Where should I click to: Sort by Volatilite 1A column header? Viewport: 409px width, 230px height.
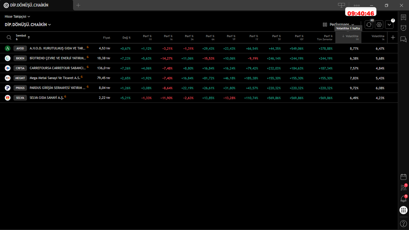click(x=378, y=37)
